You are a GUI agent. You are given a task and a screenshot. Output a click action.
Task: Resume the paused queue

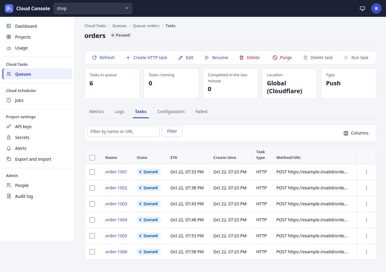coord(217,58)
